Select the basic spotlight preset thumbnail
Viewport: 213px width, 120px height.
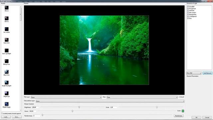click(x=7, y=50)
